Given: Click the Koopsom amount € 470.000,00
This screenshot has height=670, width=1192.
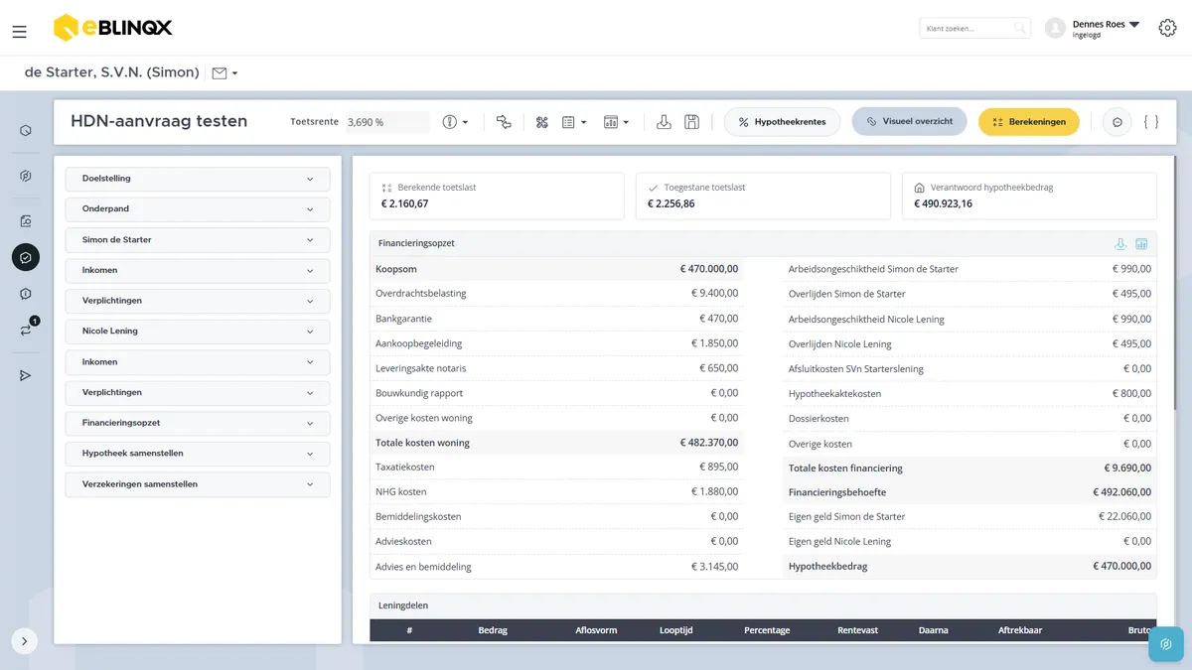Looking at the screenshot, I should [709, 269].
